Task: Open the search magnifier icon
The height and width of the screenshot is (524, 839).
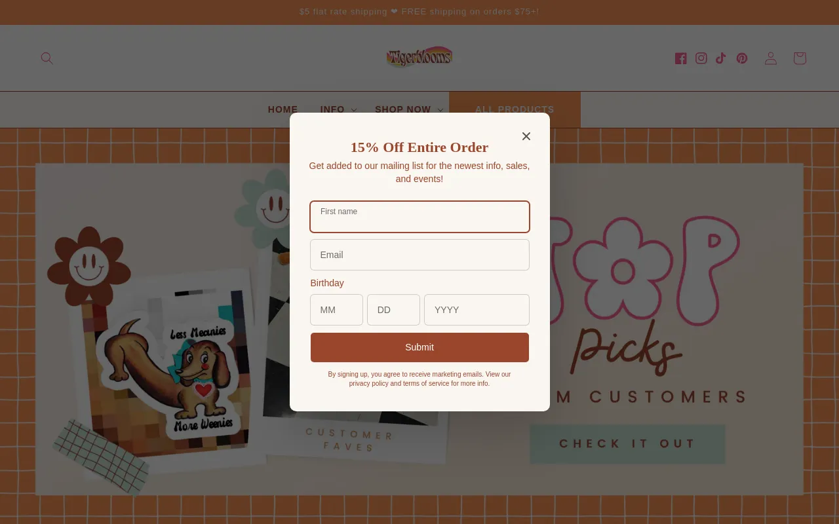Action: click(47, 58)
